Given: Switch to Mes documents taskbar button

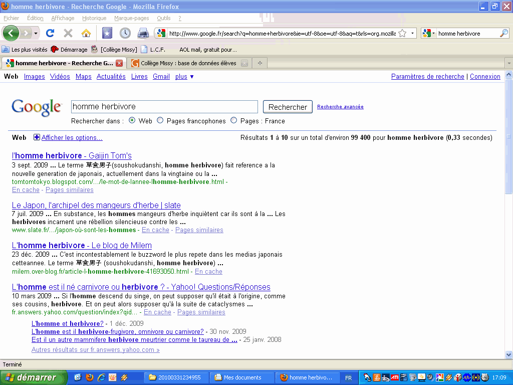Looking at the screenshot, I should pos(241,377).
